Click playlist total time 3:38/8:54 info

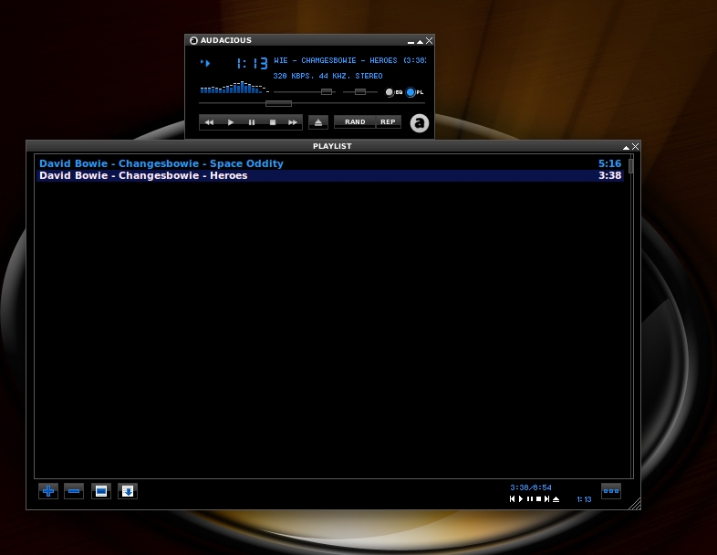click(x=531, y=487)
